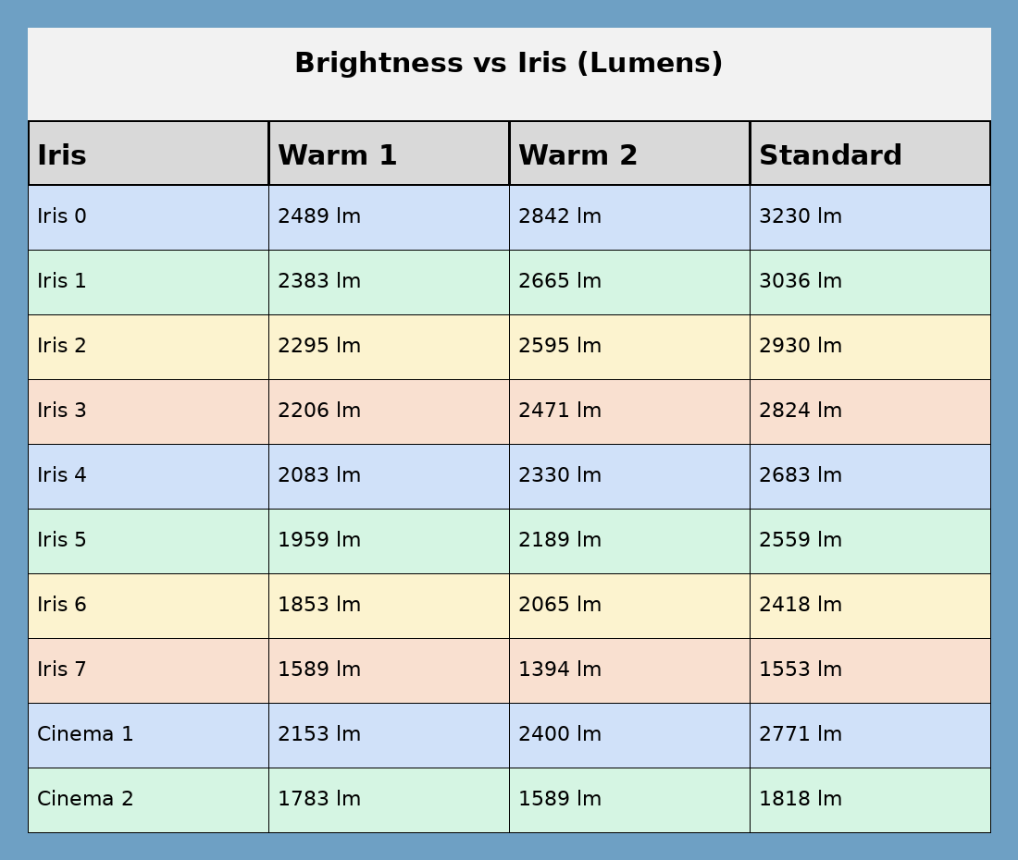
Task: Select the 2083 lm Warm 1 value
Action: pos(319,475)
